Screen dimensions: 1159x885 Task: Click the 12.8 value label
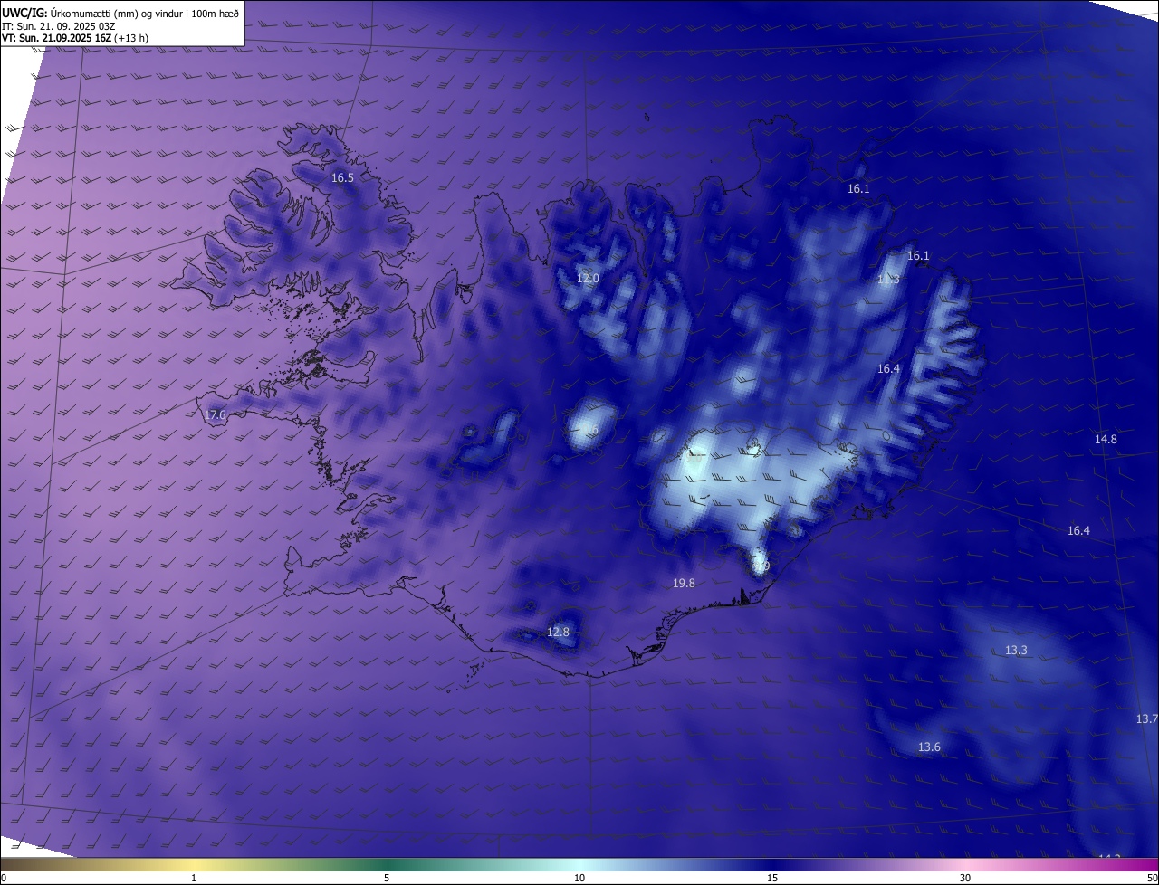pyautogui.click(x=559, y=632)
